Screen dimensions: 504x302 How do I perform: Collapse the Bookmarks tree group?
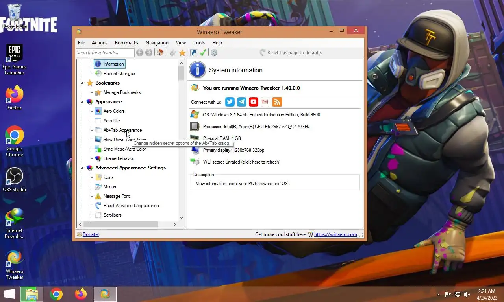[82, 83]
